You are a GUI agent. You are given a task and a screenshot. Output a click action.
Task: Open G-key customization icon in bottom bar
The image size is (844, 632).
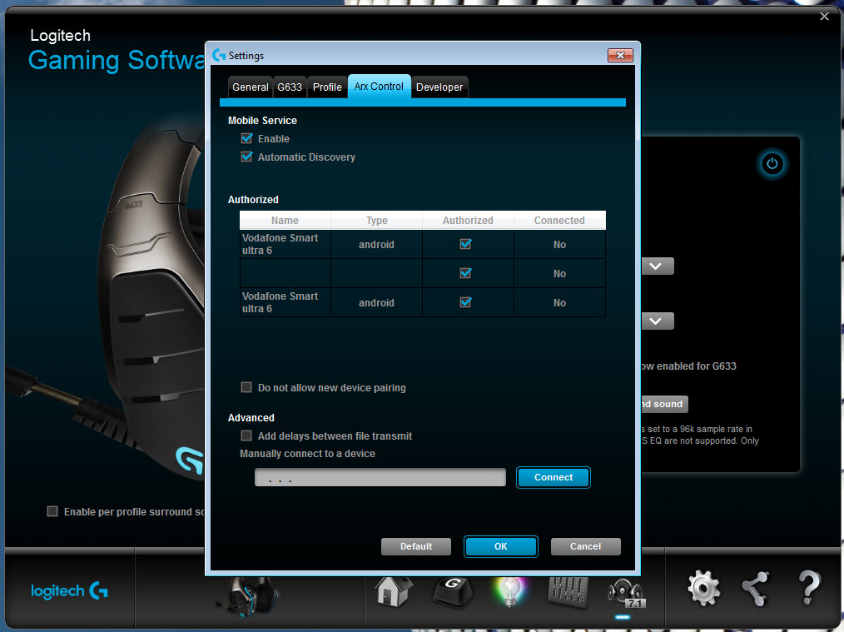pos(453,592)
